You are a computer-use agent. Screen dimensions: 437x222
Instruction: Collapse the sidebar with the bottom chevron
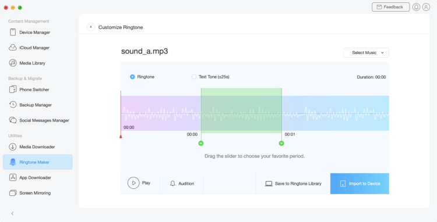pyautogui.click(x=13, y=213)
